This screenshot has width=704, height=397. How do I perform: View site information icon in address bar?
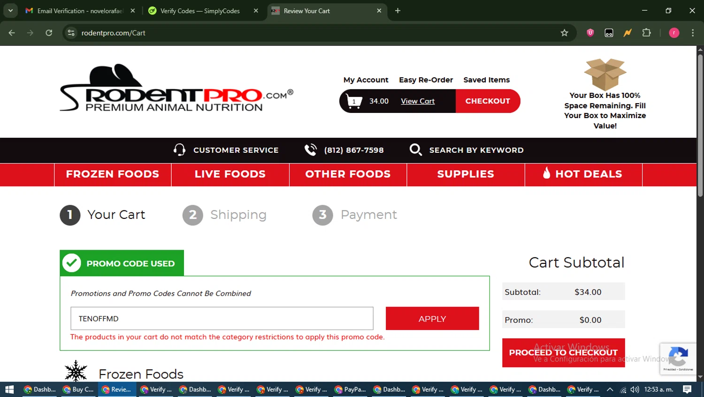71,33
